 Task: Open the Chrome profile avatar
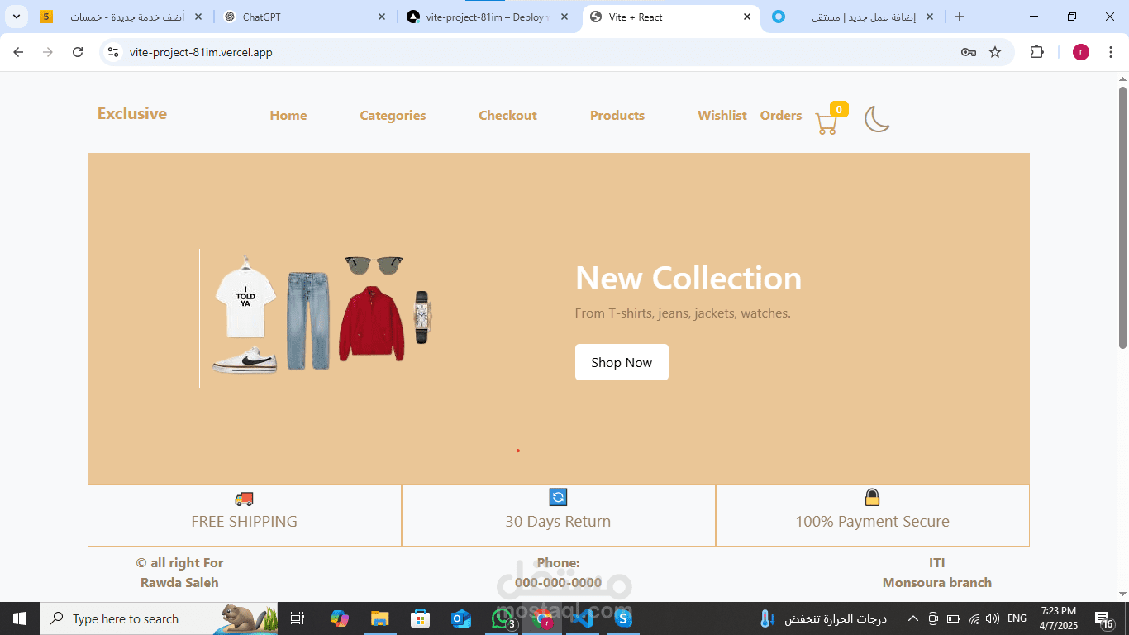pyautogui.click(x=1081, y=52)
